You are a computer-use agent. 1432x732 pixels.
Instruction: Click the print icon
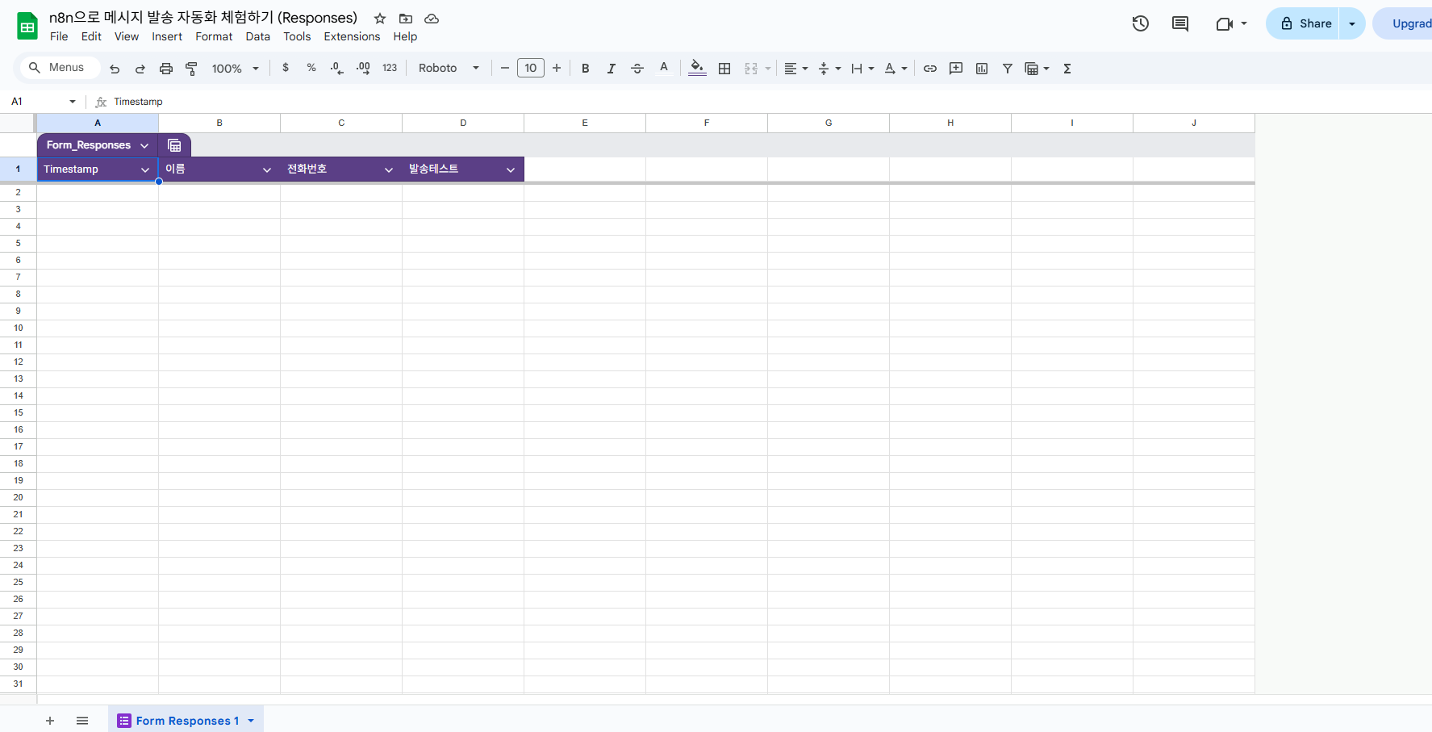point(165,69)
